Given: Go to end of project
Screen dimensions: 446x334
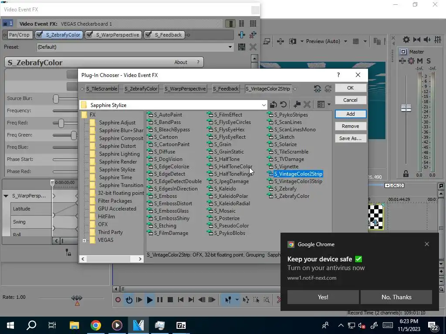Looking at the screenshot, I should tap(191, 300).
